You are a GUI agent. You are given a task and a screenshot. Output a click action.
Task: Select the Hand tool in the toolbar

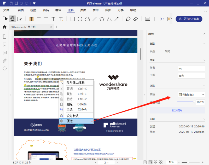pyautogui.click(x=12, y=19)
